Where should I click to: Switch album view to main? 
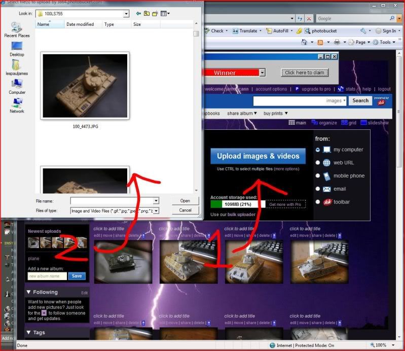(297, 123)
